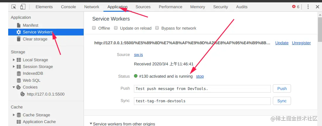Select Web SQL in the sidebar
The height and width of the screenshot is (126, 322).
click(x=31, y=80)
